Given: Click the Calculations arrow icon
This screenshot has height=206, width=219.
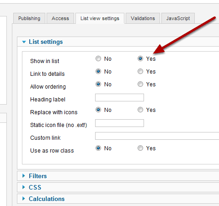Looking at the screenshot, I should click(24, 199).
